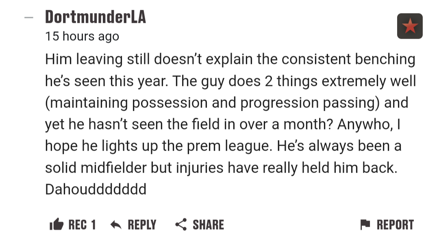
Task: Click the SHARE text label
Action: tap(208, 225)
